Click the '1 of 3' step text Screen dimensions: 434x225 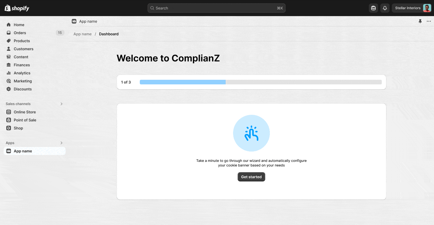[126, 82]
